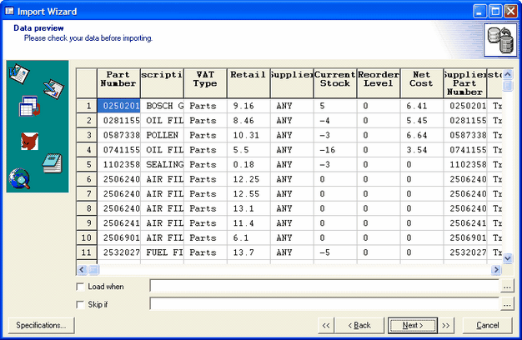The height and width of the screenshot is (340, 522).
Task: Select the retail value 11.4 cell
Action: coord(248,222)
